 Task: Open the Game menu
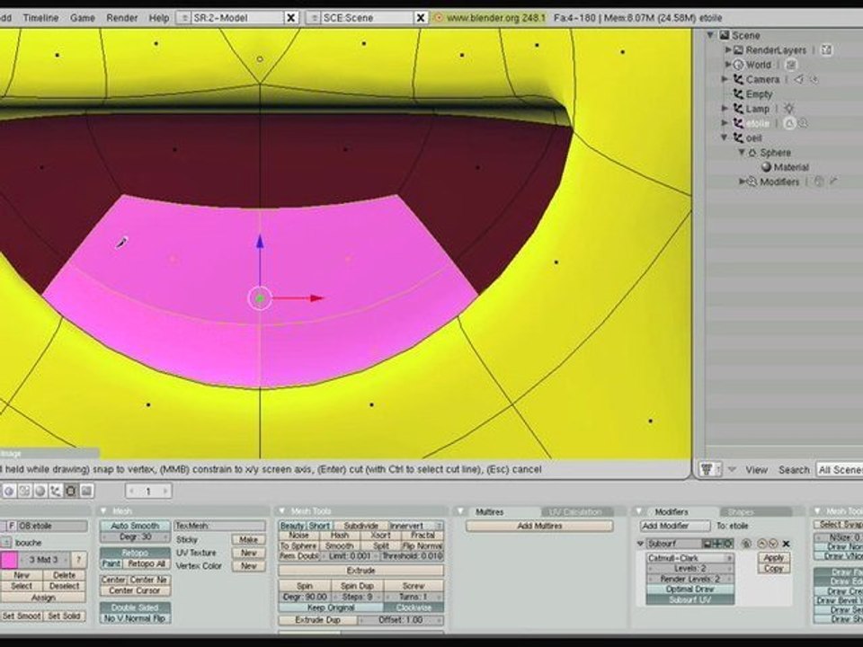pos(83,18)
